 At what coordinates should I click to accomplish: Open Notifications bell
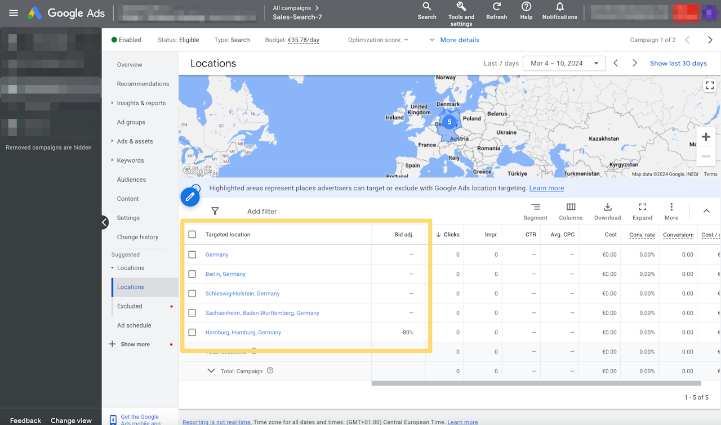(559, 7)
